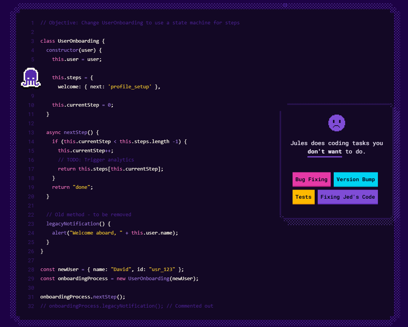
Task: Click "legacyNotification() {" on line 23
Action: (78, 223)
